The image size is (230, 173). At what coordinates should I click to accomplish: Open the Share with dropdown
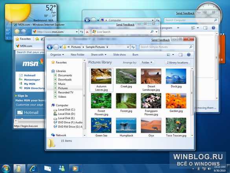99,55
